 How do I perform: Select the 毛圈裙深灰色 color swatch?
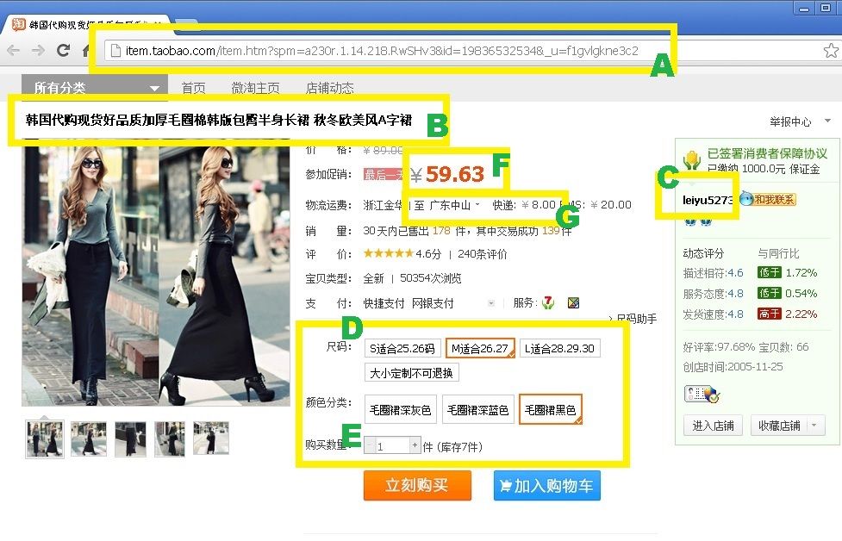[401, 410]
